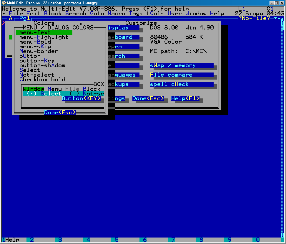Click the scrollbar up arrow at top right

[x=282, y=23]
